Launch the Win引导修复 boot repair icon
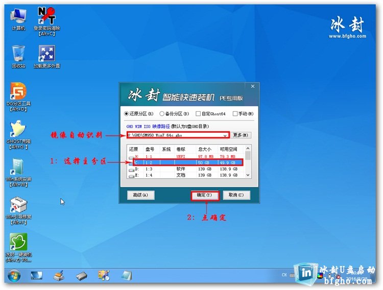383x290 pixels. (x=18, y=210)
